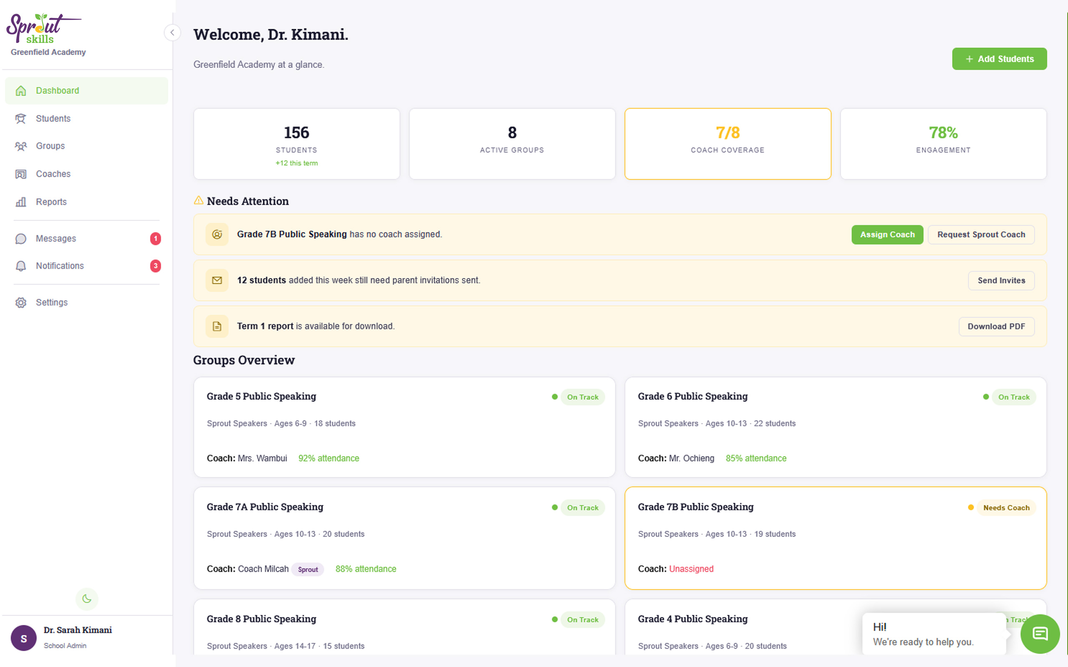Screen dimensions: 1068x667
Task: Click the Send Invites button
Action: [x=1001, y=280]
